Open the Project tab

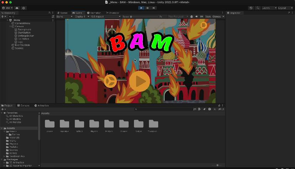coord(7,106)
